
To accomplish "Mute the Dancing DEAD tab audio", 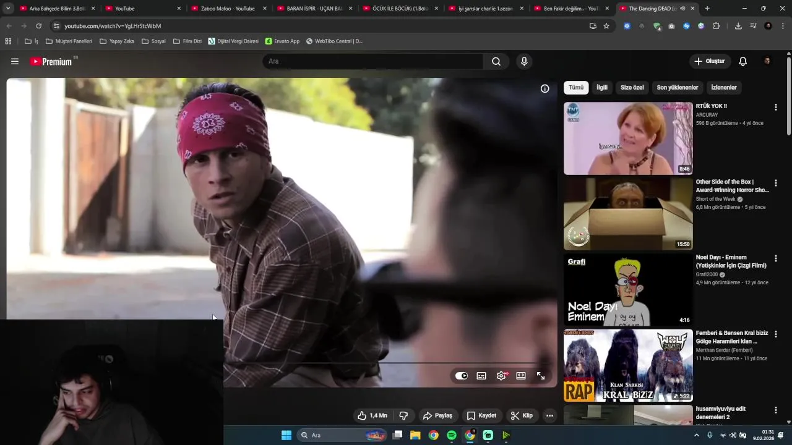I will (x=682, y=9).
